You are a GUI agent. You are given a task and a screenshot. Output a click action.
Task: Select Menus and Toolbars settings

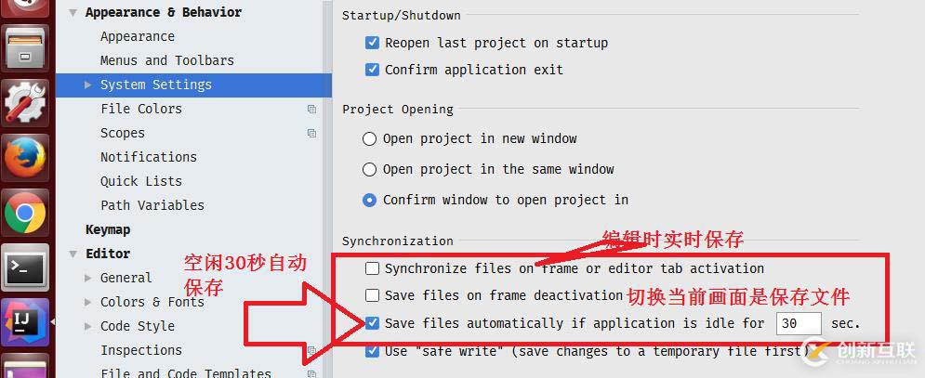[167, 60]
